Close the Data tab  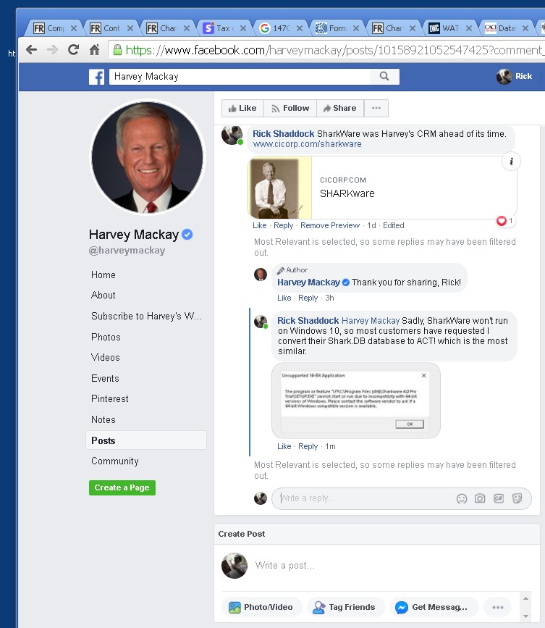pyautogui.click(x=525, y=28)
